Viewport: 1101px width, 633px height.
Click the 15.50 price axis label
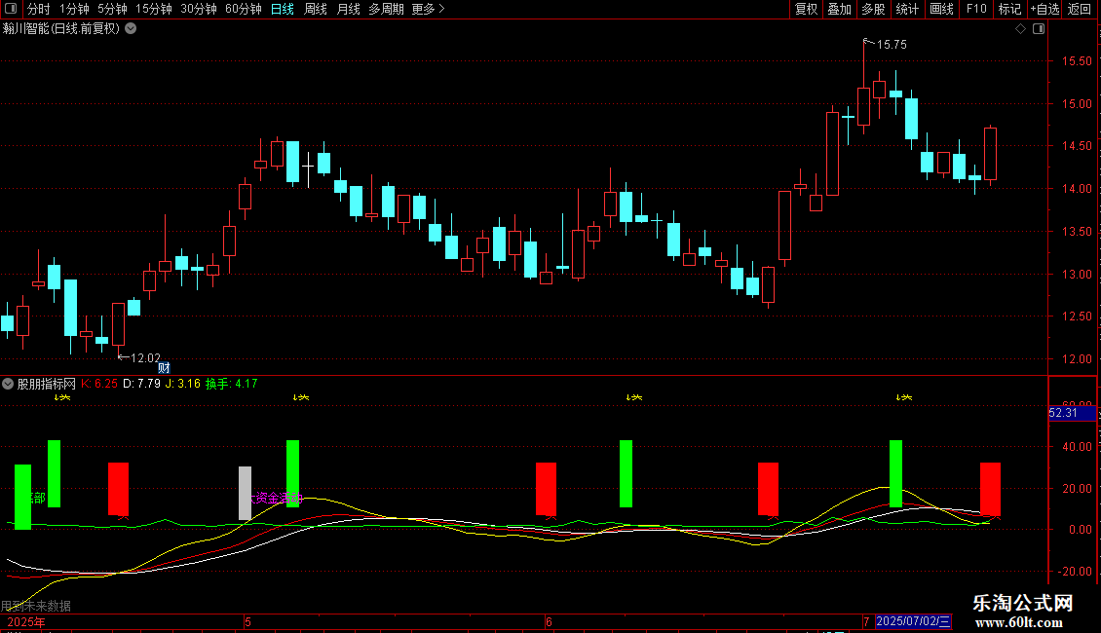tap(1077, 61)
